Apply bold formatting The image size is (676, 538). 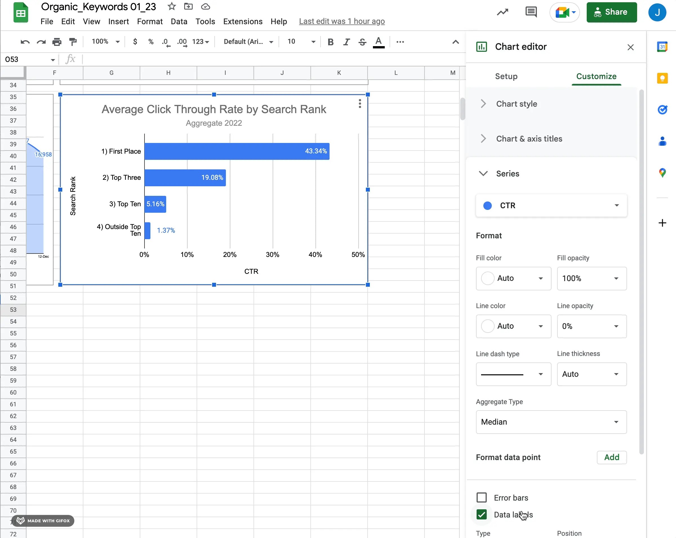(x=330, y=42)
